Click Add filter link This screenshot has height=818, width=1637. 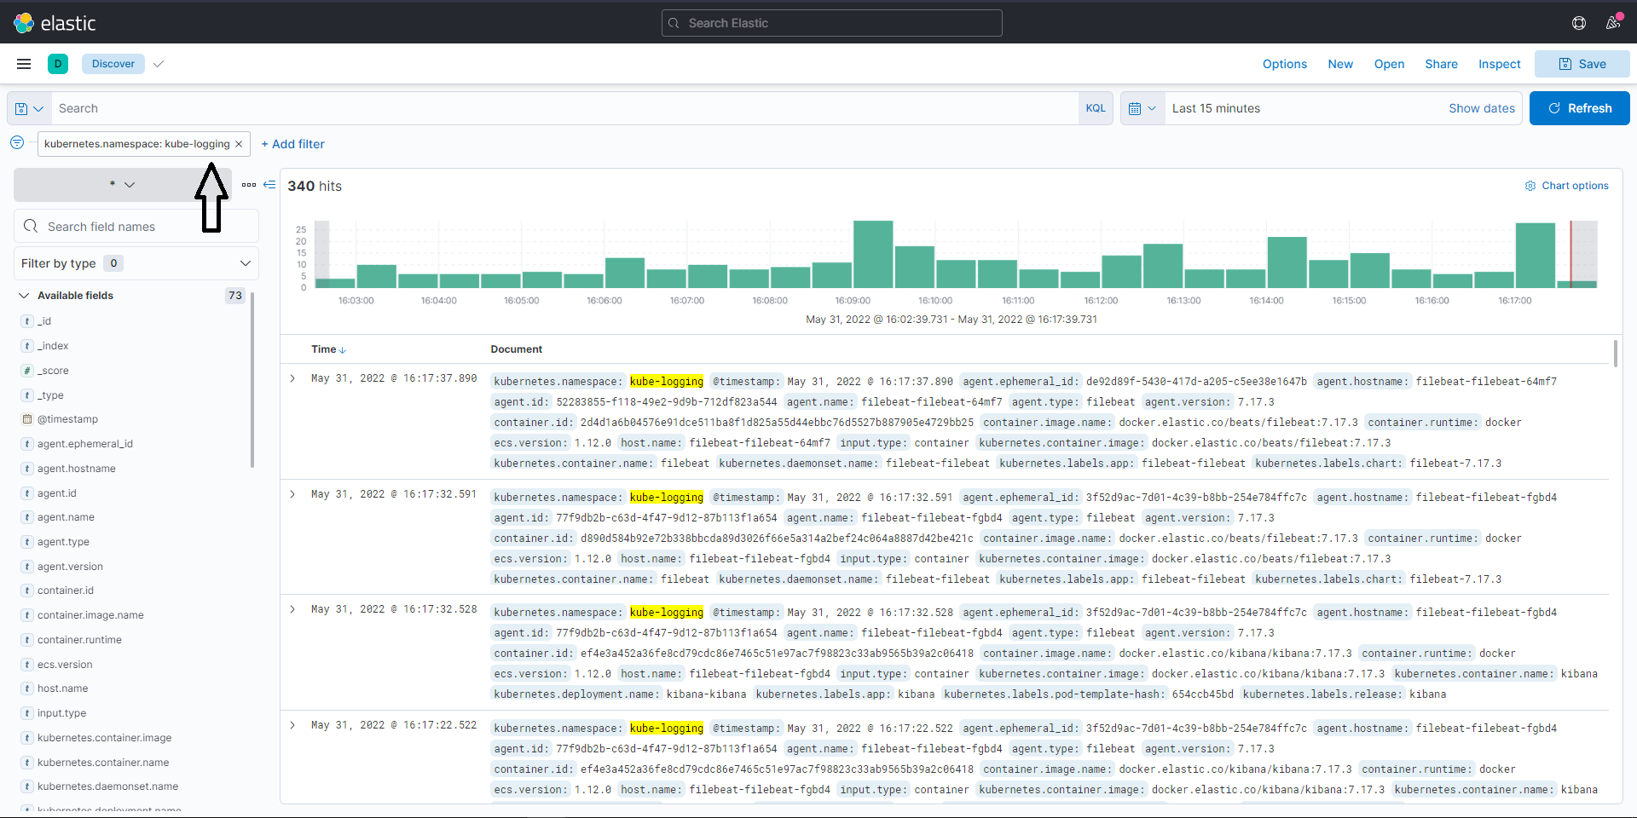pos(292,144)
